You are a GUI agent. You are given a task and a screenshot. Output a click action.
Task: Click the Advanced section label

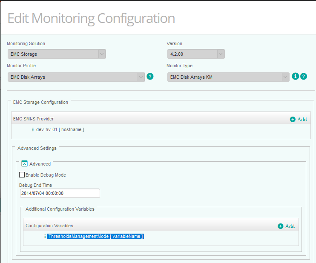40,164
